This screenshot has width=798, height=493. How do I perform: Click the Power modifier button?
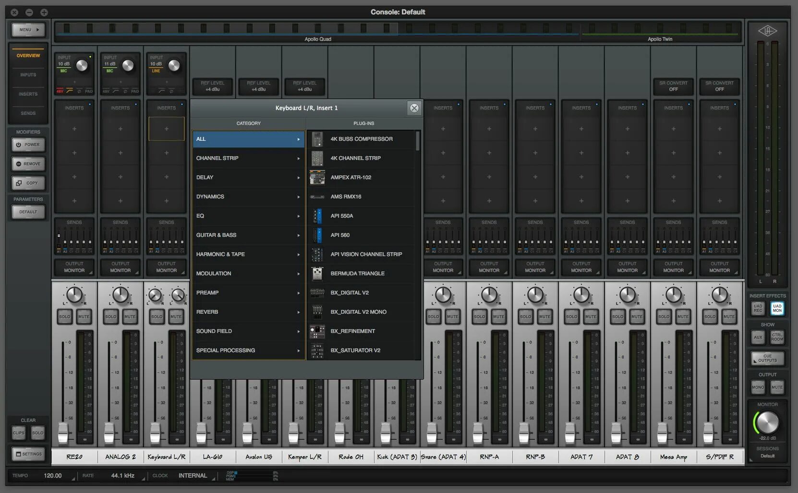pyautogui.click(x=28, y=145)
